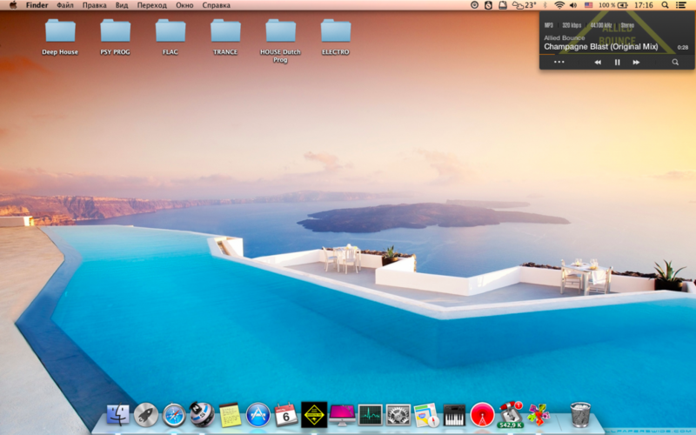Pause the Champagne Blast track
Screen dimensions: 696x435
618,63
